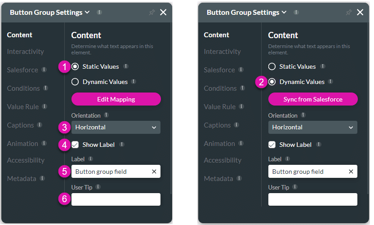
Task: Clear the right Label field with the X icon
Action: (x=351, y=172)
